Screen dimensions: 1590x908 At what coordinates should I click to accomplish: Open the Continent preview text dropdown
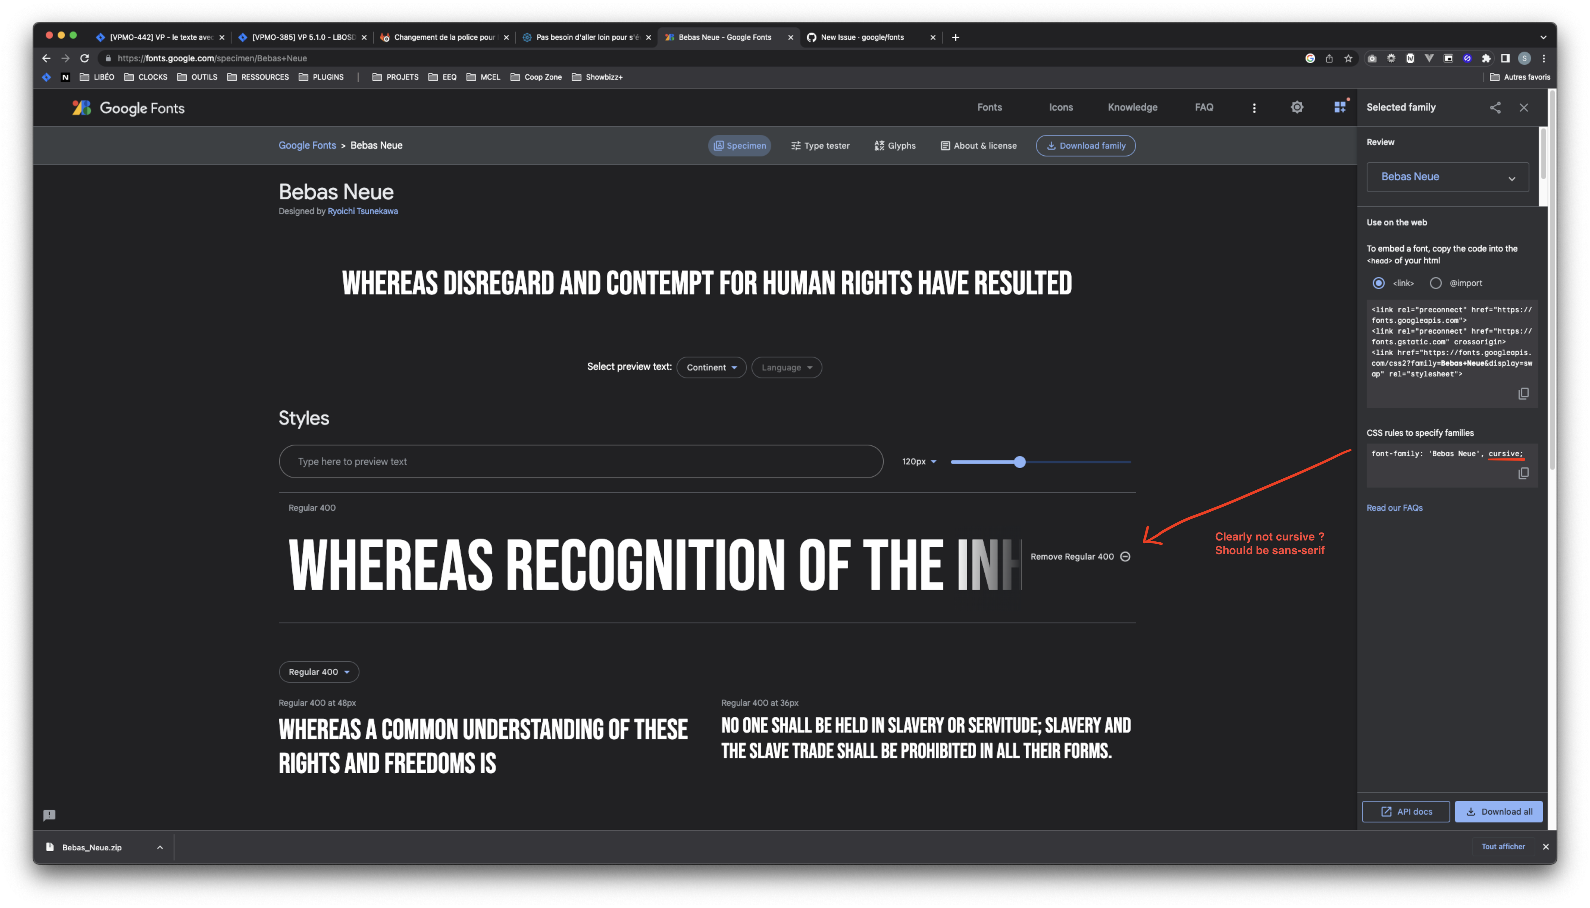(x=711, y=367)
